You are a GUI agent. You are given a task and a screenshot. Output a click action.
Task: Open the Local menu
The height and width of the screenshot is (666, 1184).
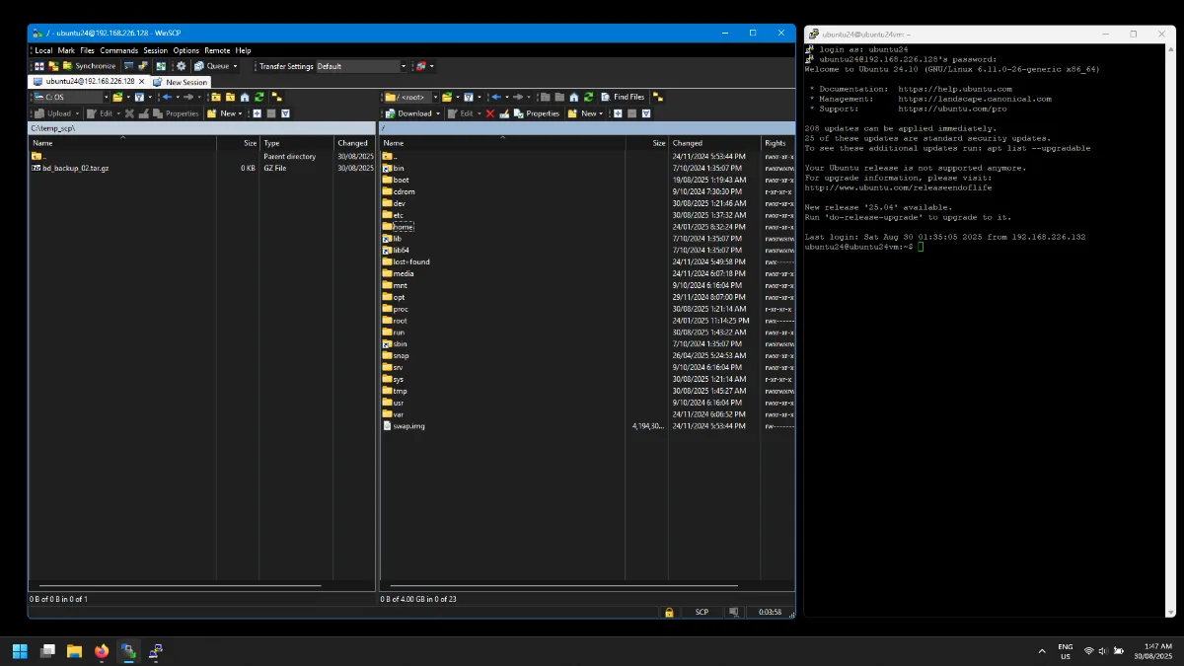pyautogui.click(x=43, y=50)
